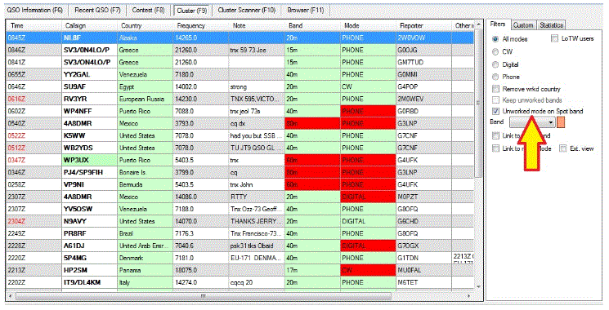Click the horizontal scrollbar under the spot list
Viewport: 609px width, 310px height.
point(242,296)
